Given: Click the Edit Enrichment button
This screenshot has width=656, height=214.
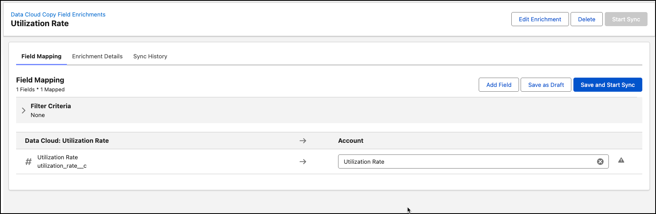Looking at the screenshot, I should click(x=540, y=19).
